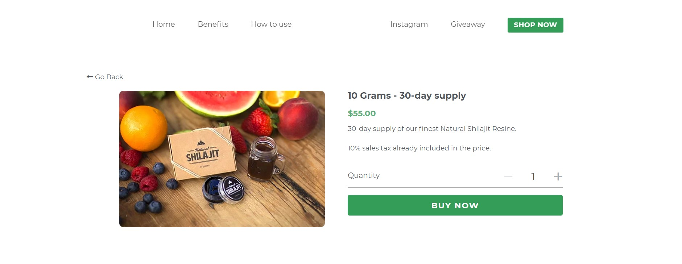The width and height of the screenshot is (682, 264).
Task: Click inside the quantity value field
Action: pyautogui.click(x=533, y=176)
